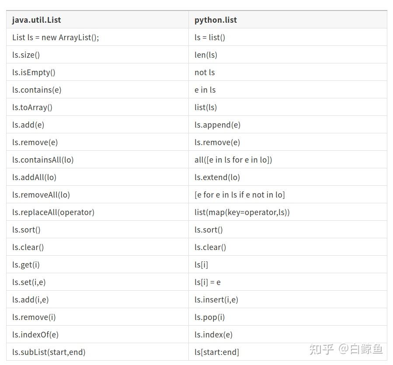Click the ls.size() cell
393x365 pixels.
(x=26, y=55)
